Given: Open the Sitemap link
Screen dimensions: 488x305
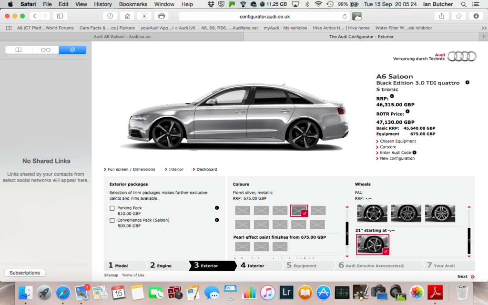Looking at the screenshot, I should [111, 275].
